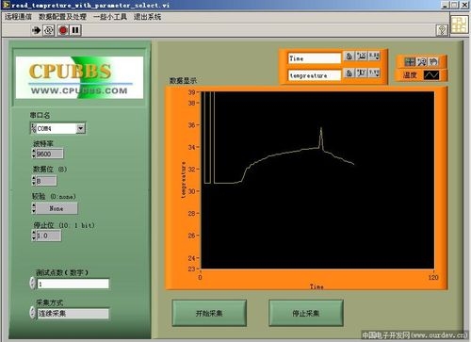Toggle Time axis autoscale lock icon

(349, 57)
